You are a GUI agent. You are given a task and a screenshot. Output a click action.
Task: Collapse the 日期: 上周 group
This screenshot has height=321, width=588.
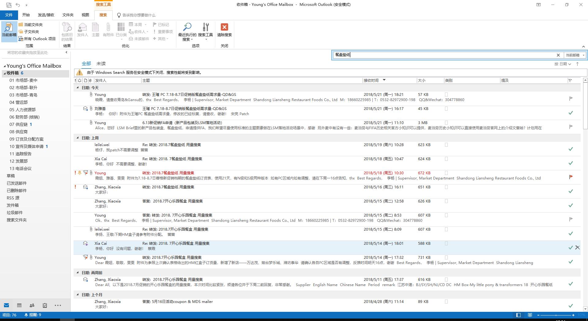pyautogui.click(x=77, y=138)
